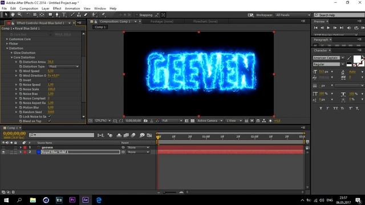Open the Workspace All Panels dropdown

(293, 15)
